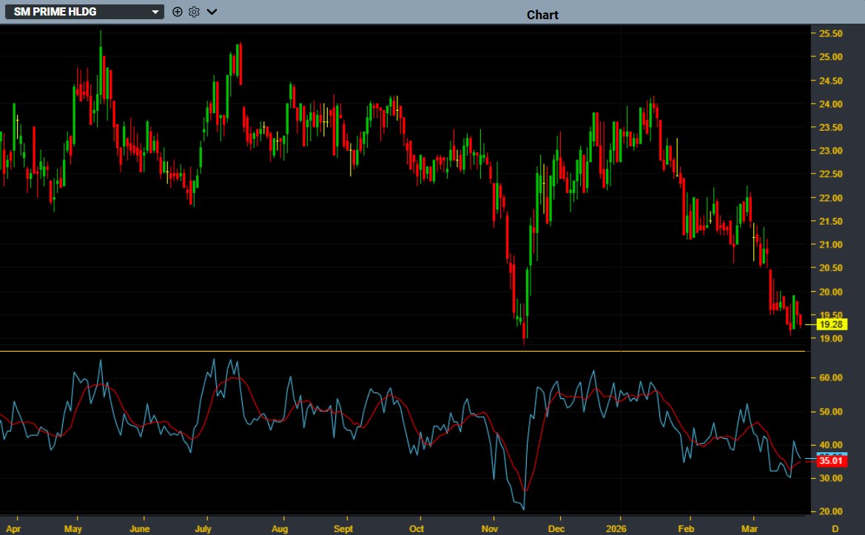Click the Nov label on time axis

point(489,529)
